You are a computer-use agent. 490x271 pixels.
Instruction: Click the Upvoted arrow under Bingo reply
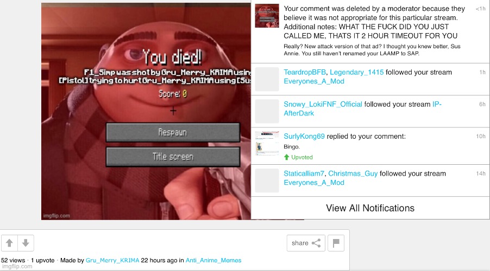point(287,157)
